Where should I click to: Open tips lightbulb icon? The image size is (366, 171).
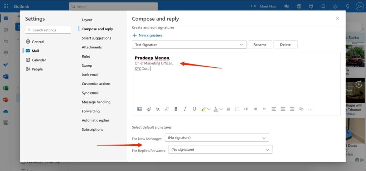[x=347, y=6]
